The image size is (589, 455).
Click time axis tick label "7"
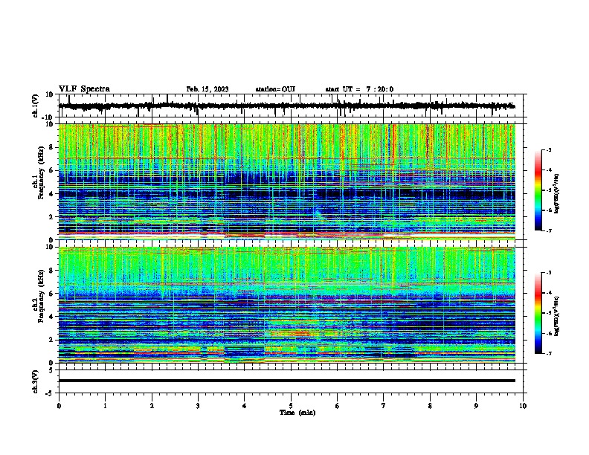click(384, 406)
